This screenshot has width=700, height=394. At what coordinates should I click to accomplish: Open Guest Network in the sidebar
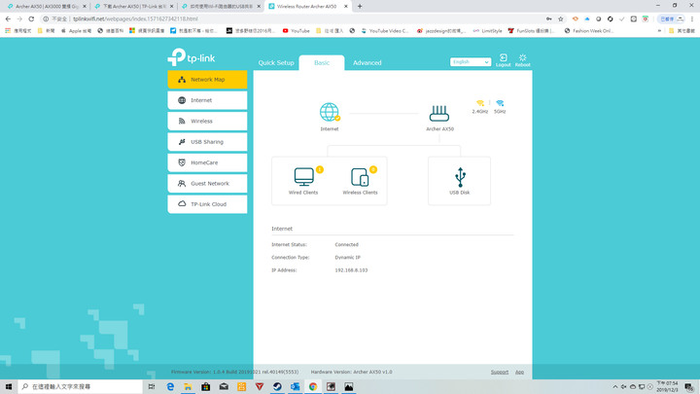[207, 184]
